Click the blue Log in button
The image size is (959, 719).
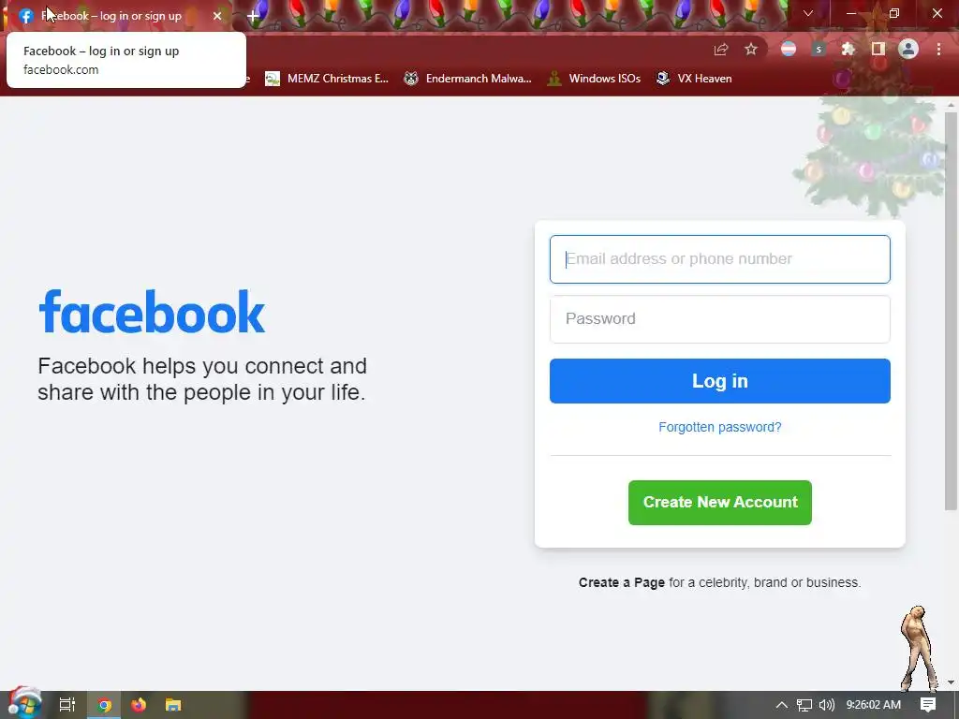click(x=720, y=381)
